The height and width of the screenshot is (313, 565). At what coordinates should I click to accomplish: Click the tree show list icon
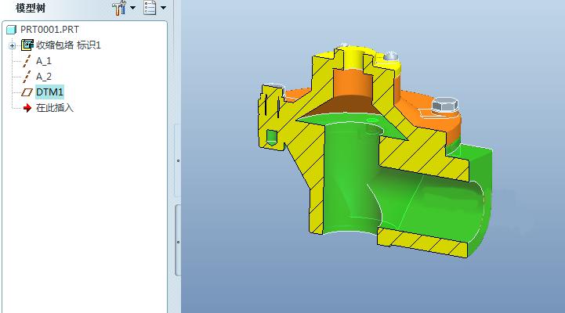pyautogui.click(x=150, y=8)
